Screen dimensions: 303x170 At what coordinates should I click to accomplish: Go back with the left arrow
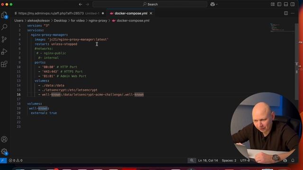pos(80,4)
